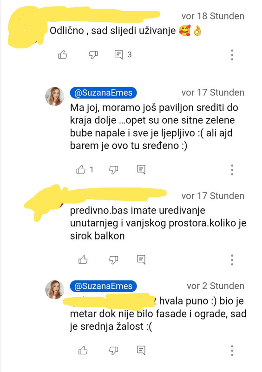Open the 3 replies on top comment
The width and height of the screenshot is (262, 372).
(123, 54)
